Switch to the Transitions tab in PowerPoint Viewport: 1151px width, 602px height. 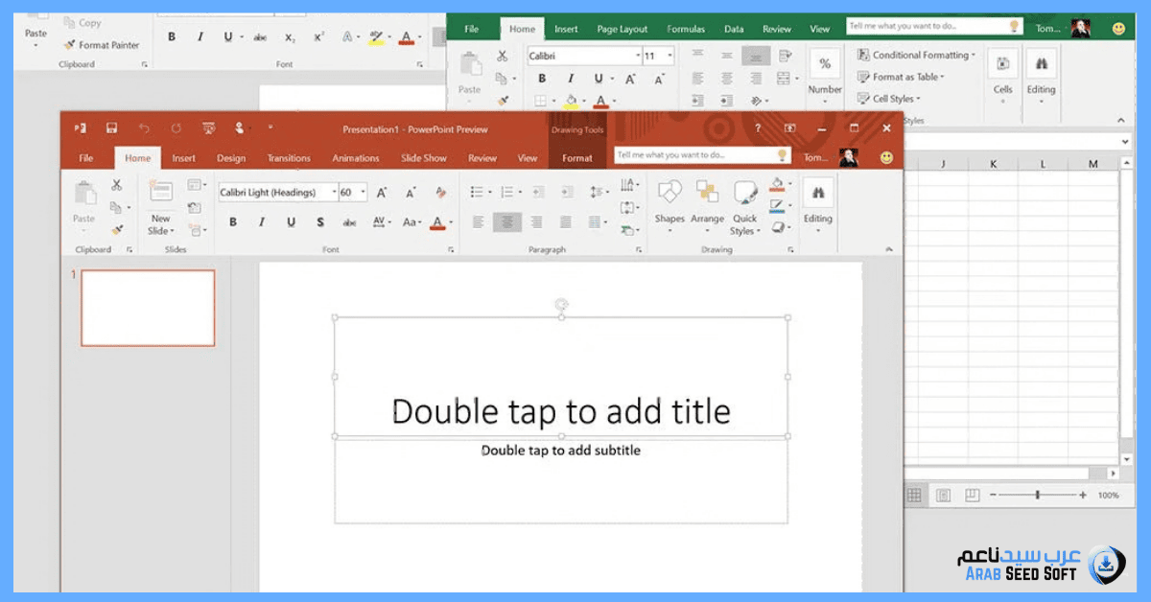(x=289, y=158)
